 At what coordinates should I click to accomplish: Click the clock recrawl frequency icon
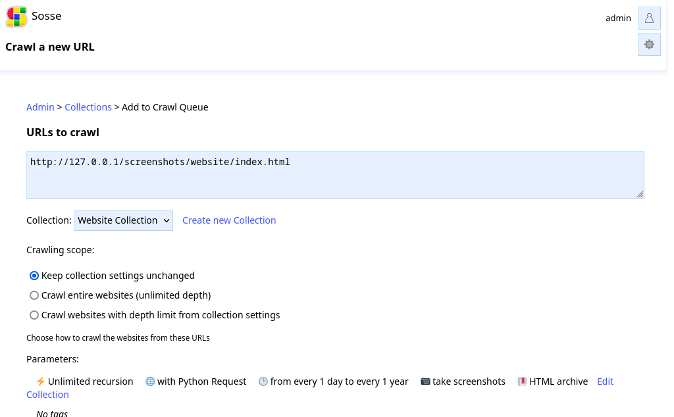[x=263, y=381]
